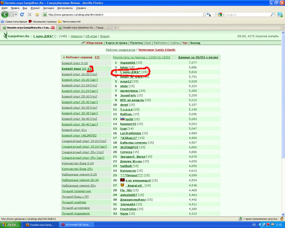Screen dimensions: 285x228
Task: Open the Персонаж navigation link
Action: pos(95,43)
